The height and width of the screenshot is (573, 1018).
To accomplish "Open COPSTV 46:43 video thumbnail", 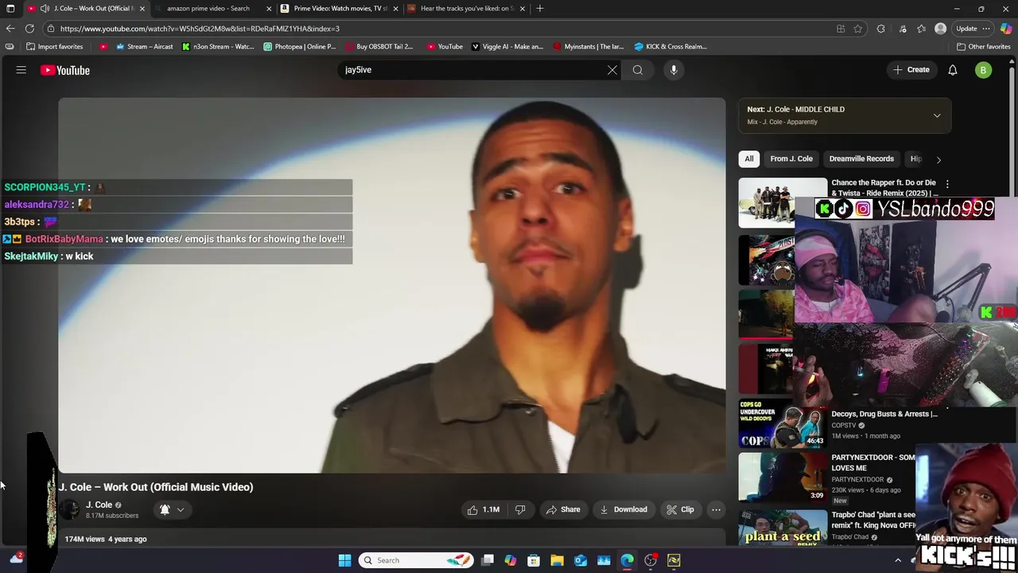I will click(783, 423).
